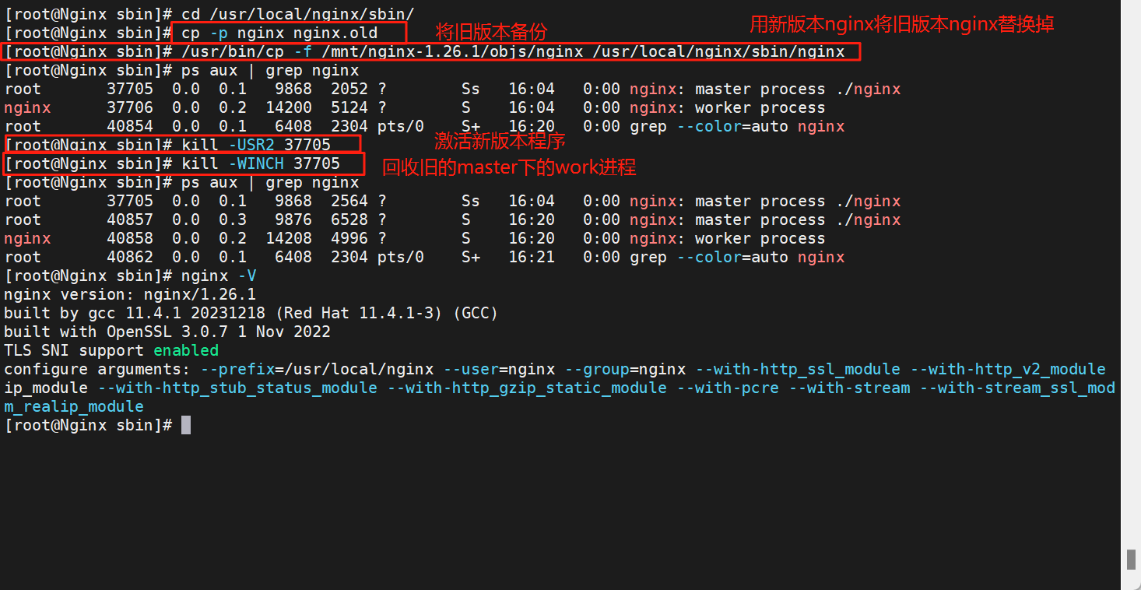Click VSZ value 14200 in the process list
This screenshot has height=590, width=1141.
pyautogui.click(x=289, y=107)
